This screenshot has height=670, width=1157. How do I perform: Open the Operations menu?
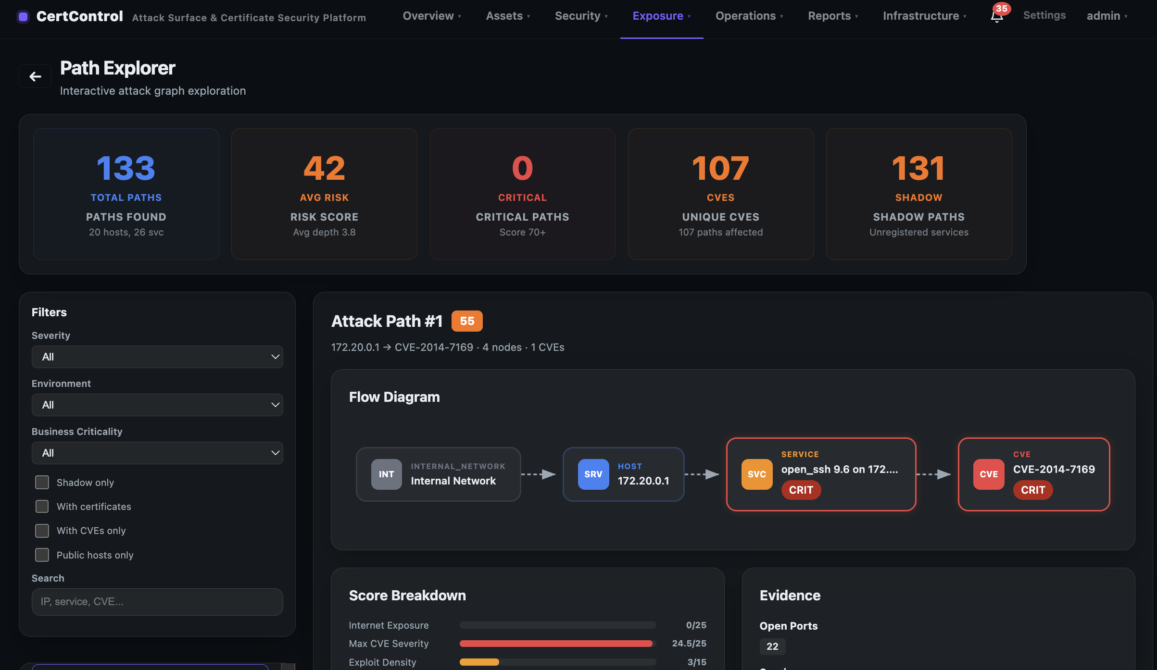749,16
